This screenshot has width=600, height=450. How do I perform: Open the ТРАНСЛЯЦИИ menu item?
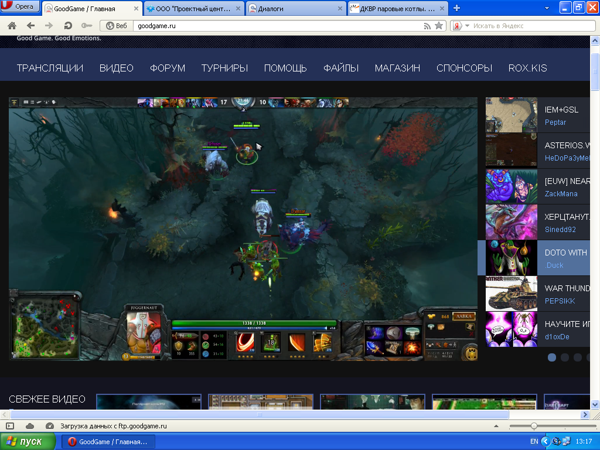tap(50, 68)
